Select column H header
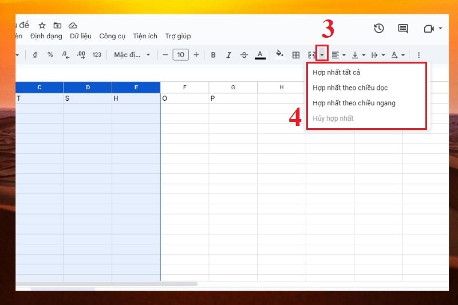 click(282, 88)
